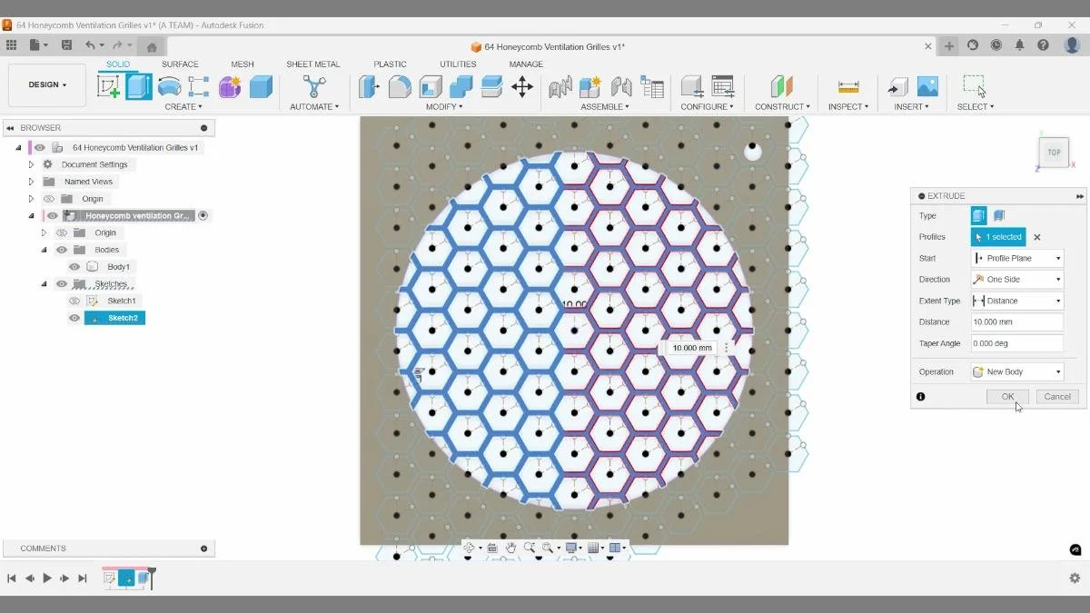Choose the Revolve tool
Image resolution: width=1090 pixels, height=613 pixels.
[x=169, y=86]
